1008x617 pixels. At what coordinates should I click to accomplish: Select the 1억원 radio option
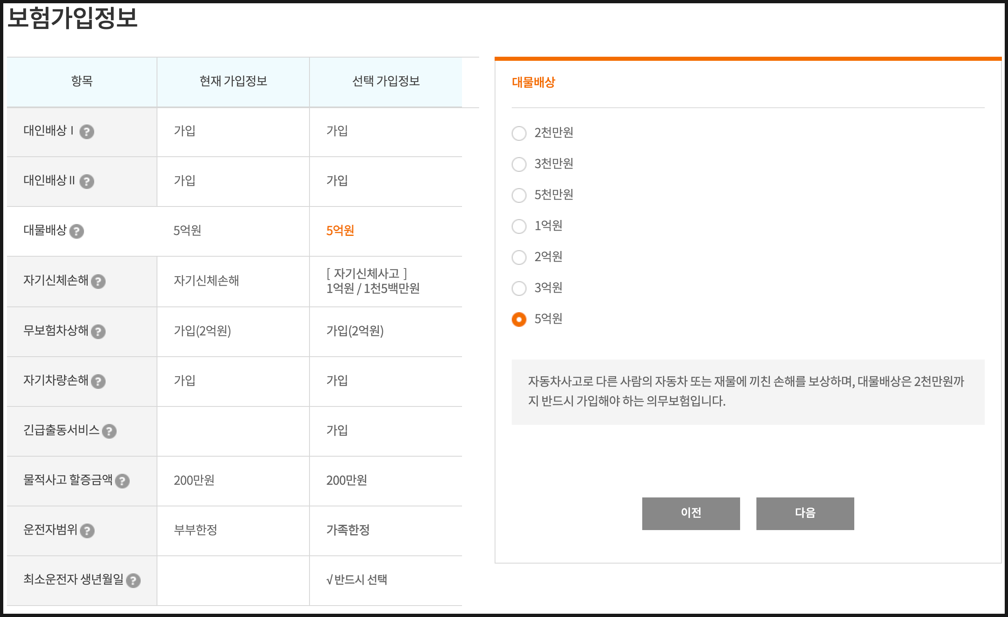tap(519, 226)
